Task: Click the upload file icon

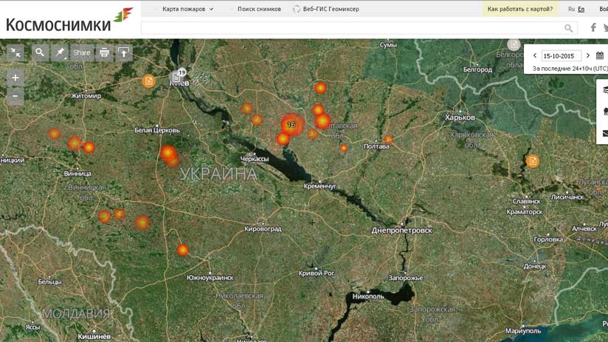Action: tap(123, 52)
